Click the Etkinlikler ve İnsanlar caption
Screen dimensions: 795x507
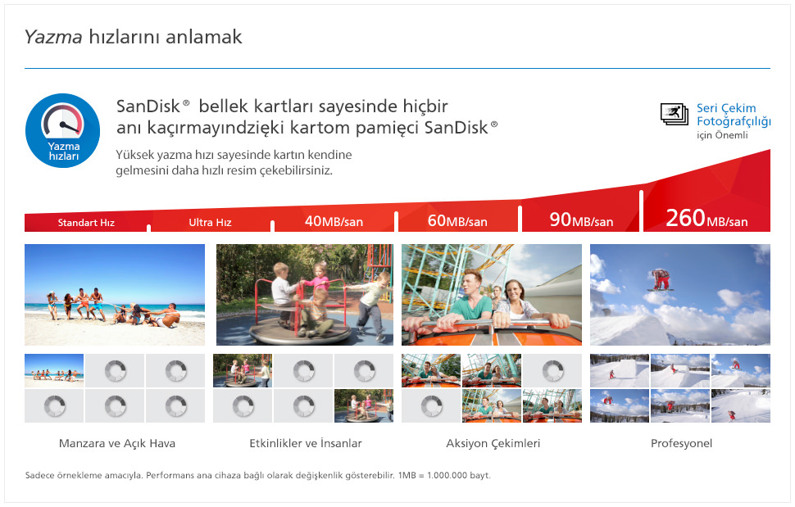click(x=306, y=443)
